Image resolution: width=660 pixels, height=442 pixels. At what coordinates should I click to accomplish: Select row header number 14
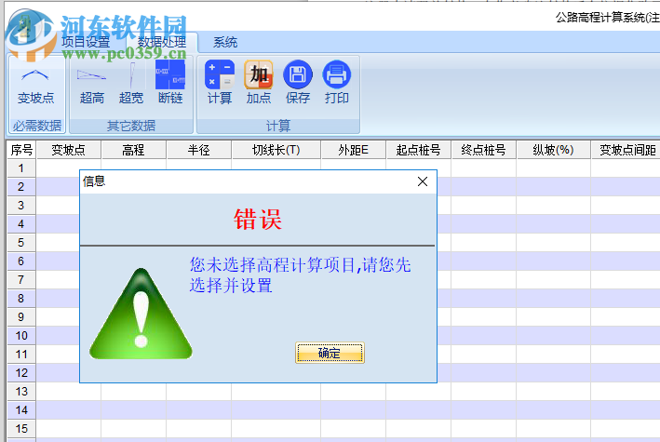pyautogui.click(x=21, y=410)
